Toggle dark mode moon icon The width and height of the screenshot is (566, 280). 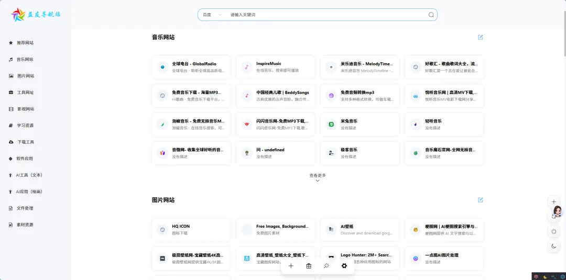click(554, 246)
